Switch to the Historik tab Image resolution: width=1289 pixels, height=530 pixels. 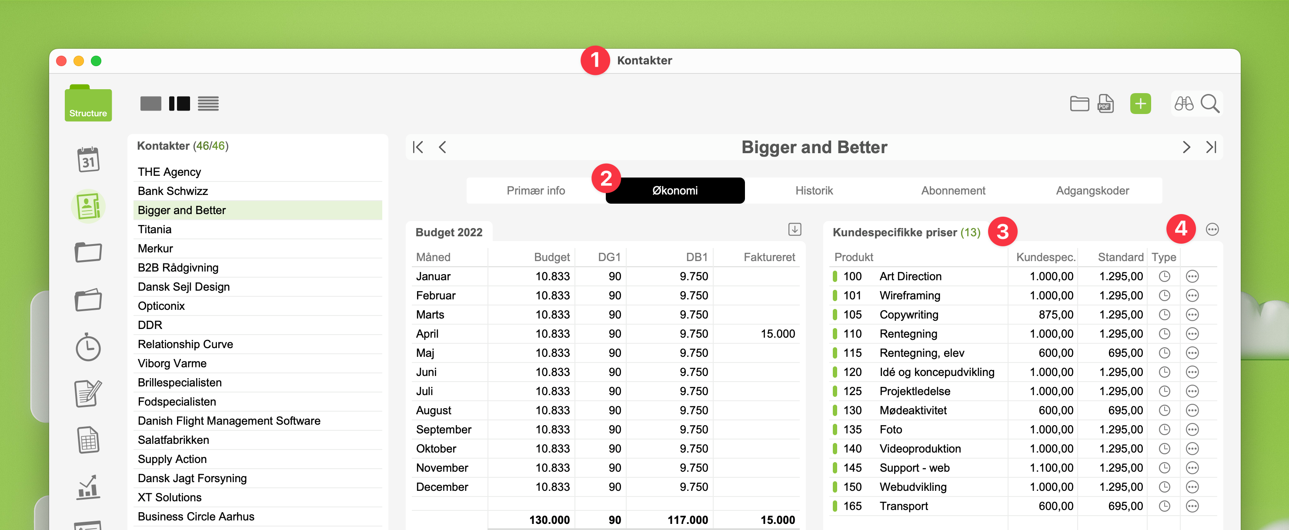coord(814,191)
